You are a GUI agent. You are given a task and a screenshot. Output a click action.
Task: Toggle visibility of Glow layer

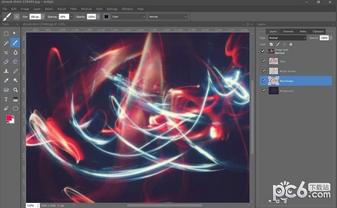point(263,61)
